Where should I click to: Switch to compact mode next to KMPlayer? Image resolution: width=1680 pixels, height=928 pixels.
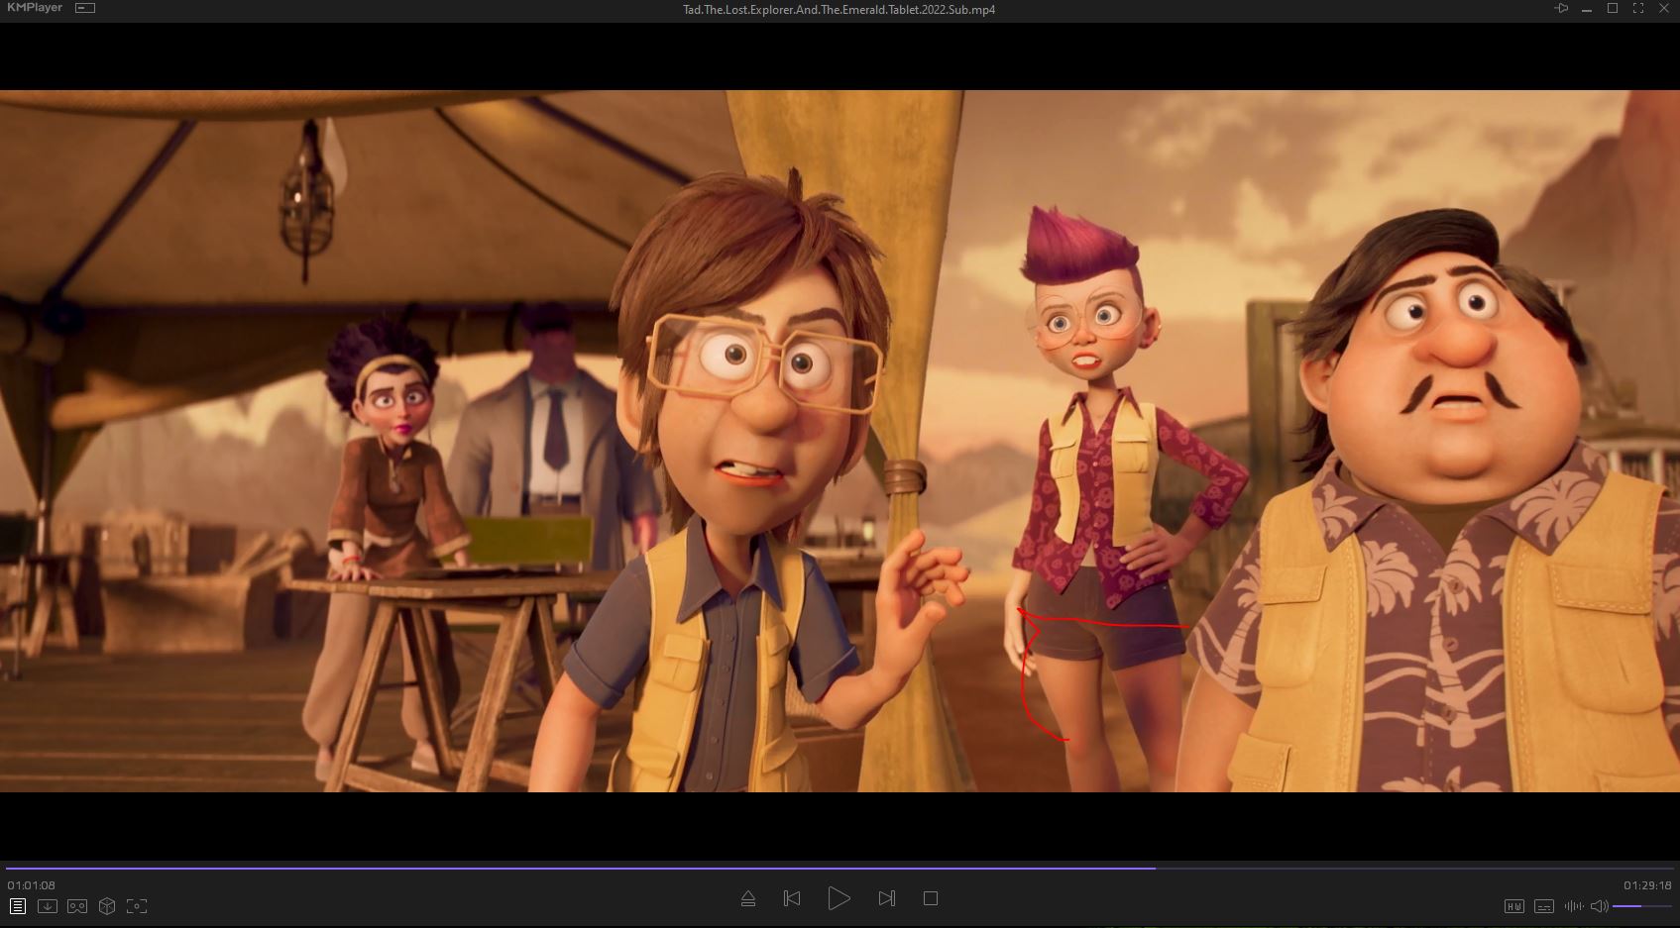tap(86, 8)
